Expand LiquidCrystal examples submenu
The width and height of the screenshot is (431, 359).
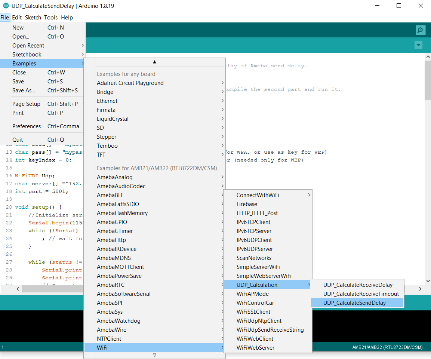click(154, 119)
